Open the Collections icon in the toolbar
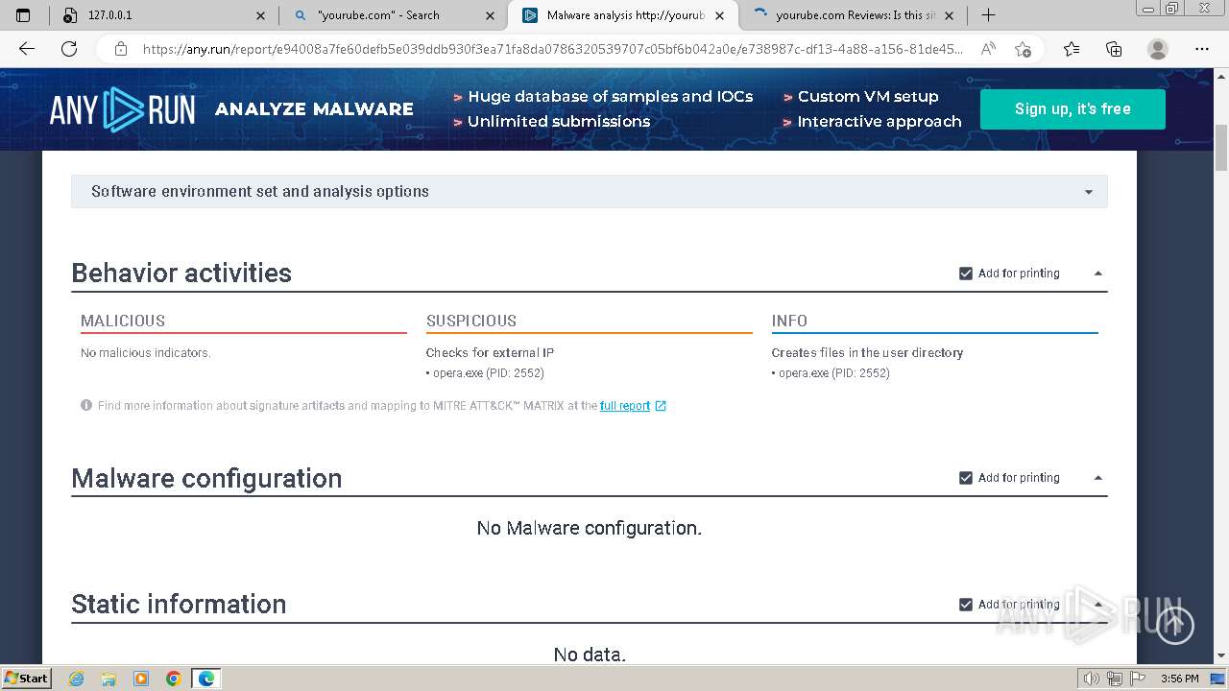The height and width of the screenshot is (691, 1229). point(1114,49)
